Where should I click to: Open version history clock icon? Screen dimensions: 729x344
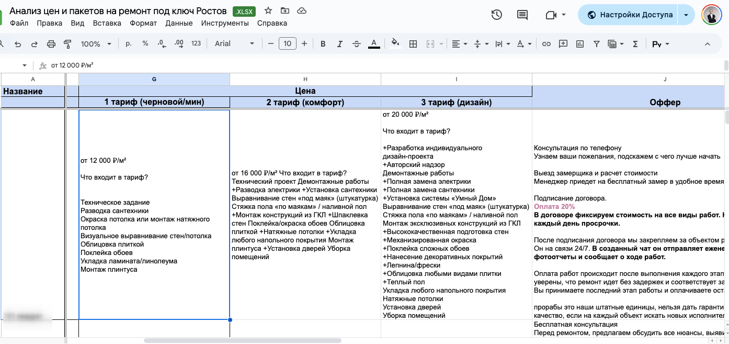pos(497,15)
